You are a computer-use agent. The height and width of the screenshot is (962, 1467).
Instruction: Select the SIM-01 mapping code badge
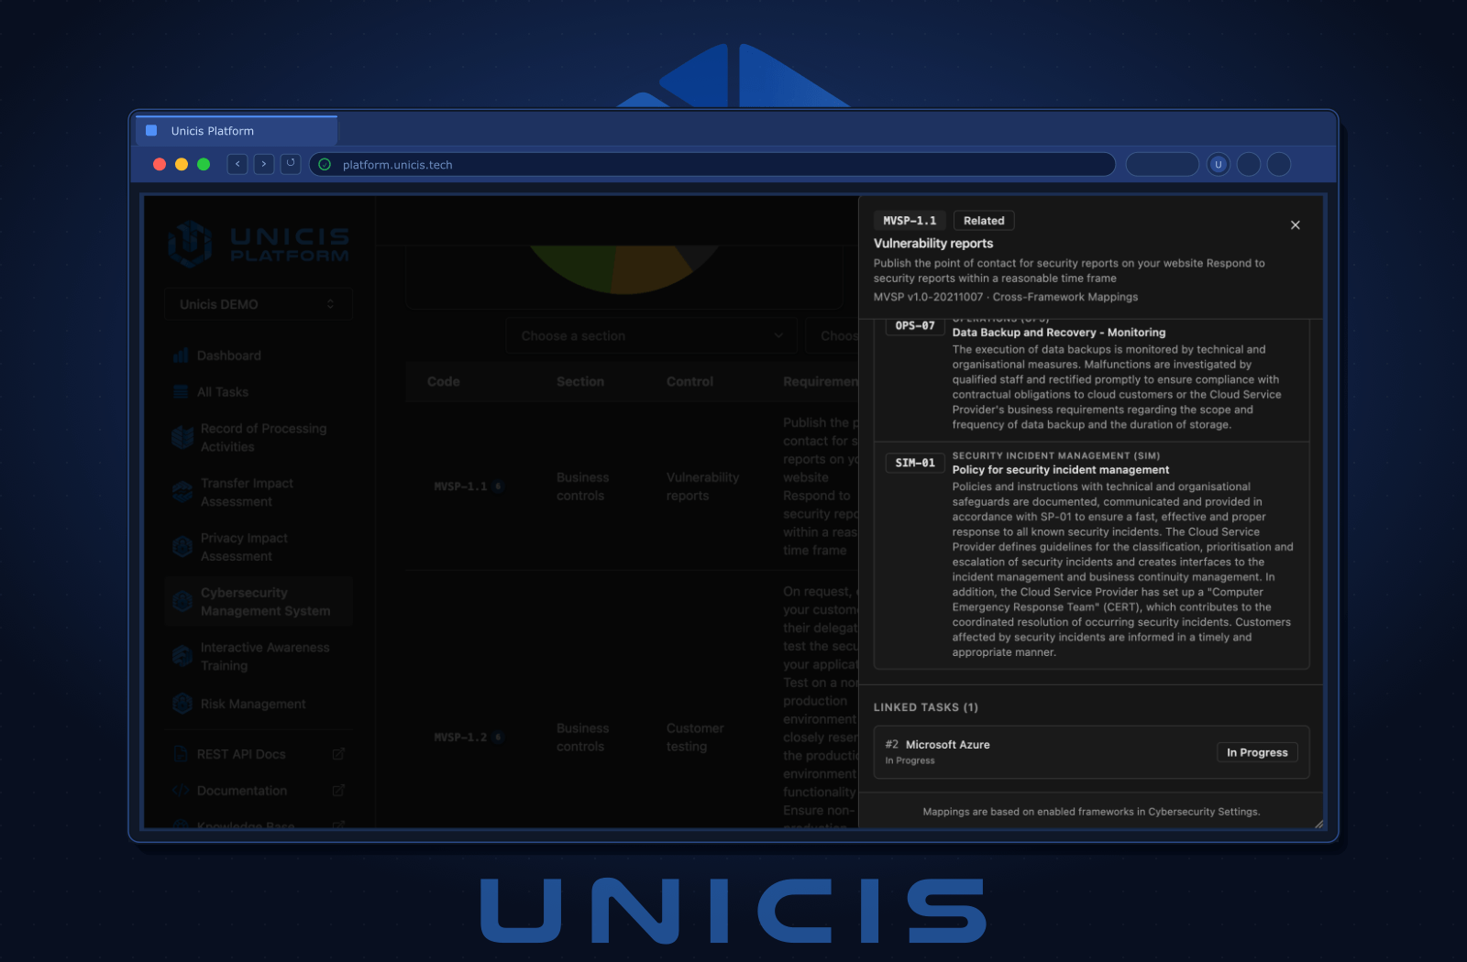tap(915, 464)
